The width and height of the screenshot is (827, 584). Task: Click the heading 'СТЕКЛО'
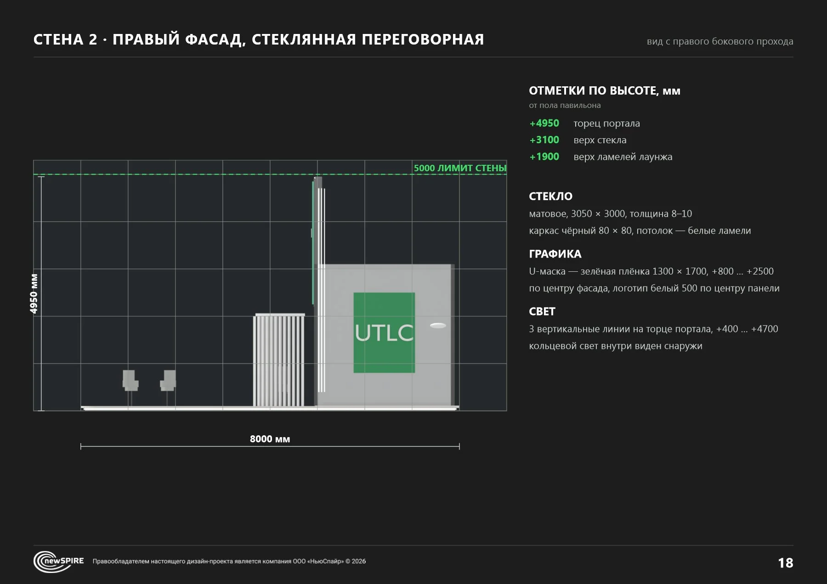click(x=550, y=197)
